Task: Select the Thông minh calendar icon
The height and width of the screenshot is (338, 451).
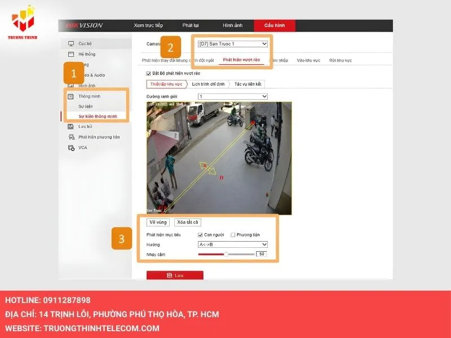Action: tap(71, 96)
